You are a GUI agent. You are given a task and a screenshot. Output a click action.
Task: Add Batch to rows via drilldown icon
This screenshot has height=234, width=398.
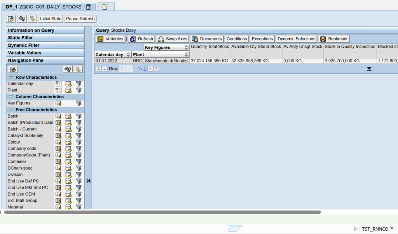click(59, 116)
